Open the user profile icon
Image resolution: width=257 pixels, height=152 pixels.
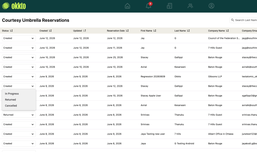(211, 6)
